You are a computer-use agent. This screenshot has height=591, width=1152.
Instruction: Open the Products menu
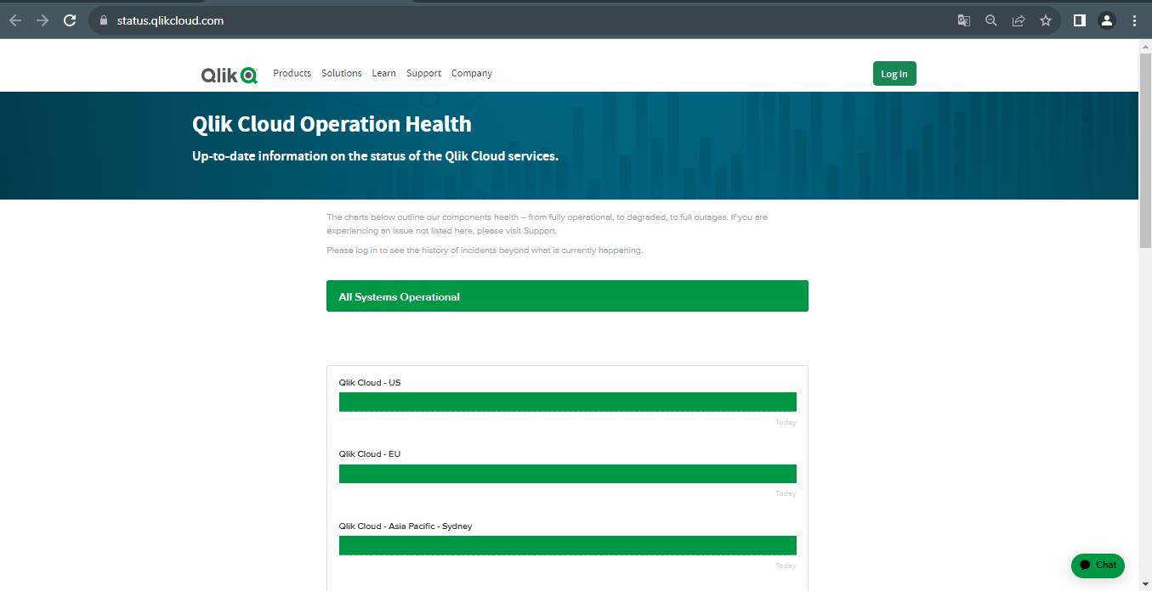click(292, 73)
